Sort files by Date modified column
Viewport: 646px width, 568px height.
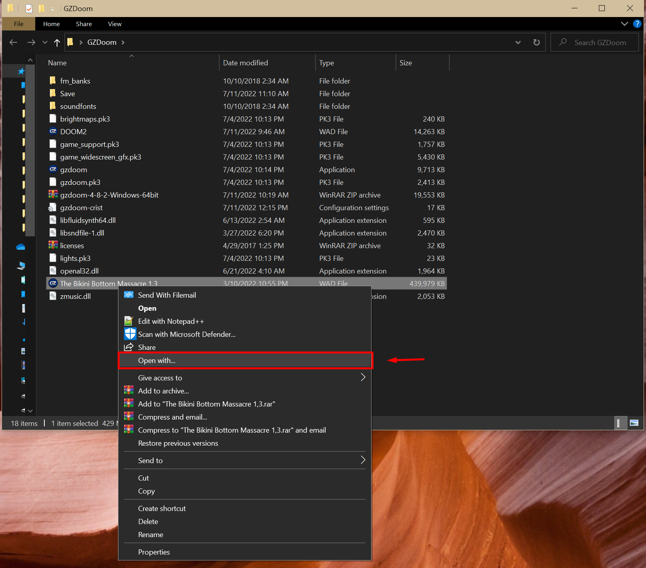[x=267, y=63]
